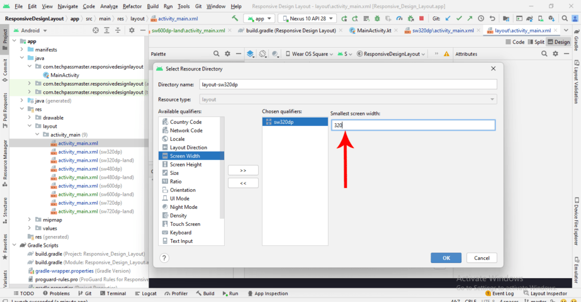Open the app run configuration dropdown
Viewport: 581px width, 302px height.
[259, 19]
